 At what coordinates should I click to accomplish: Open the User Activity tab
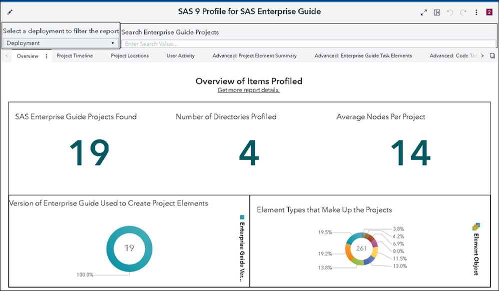[180, 56]
